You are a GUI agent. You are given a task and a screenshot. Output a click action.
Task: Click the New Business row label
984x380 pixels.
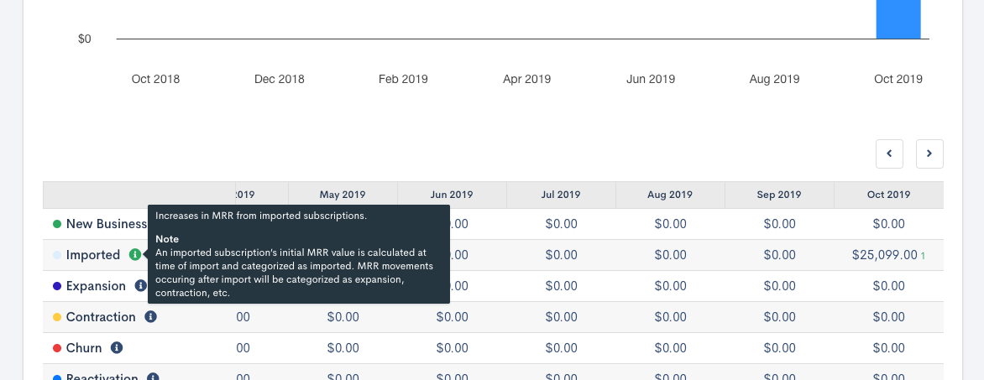(x=106, y=224)
